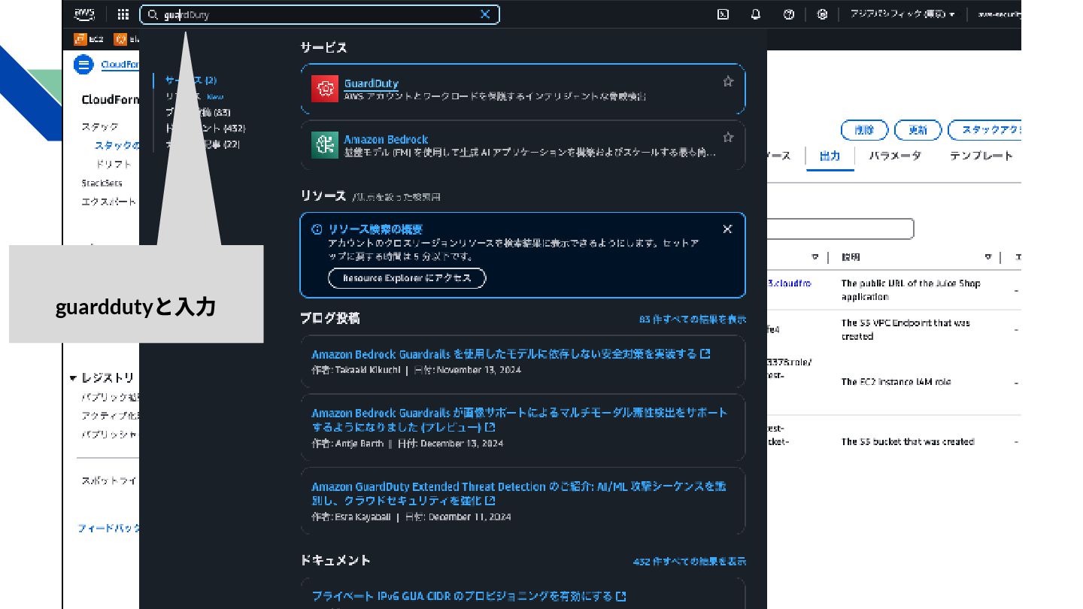This screenshot has width=1083, height=609.
Task: Switch to the パラメータ tab
Action: click(x=895, y=156)
